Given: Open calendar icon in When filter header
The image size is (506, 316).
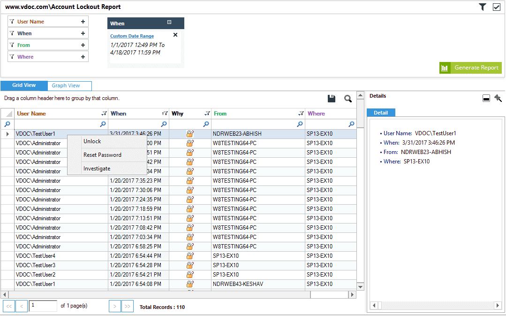Looking at the screenshot, I should [x=169, y=22].
